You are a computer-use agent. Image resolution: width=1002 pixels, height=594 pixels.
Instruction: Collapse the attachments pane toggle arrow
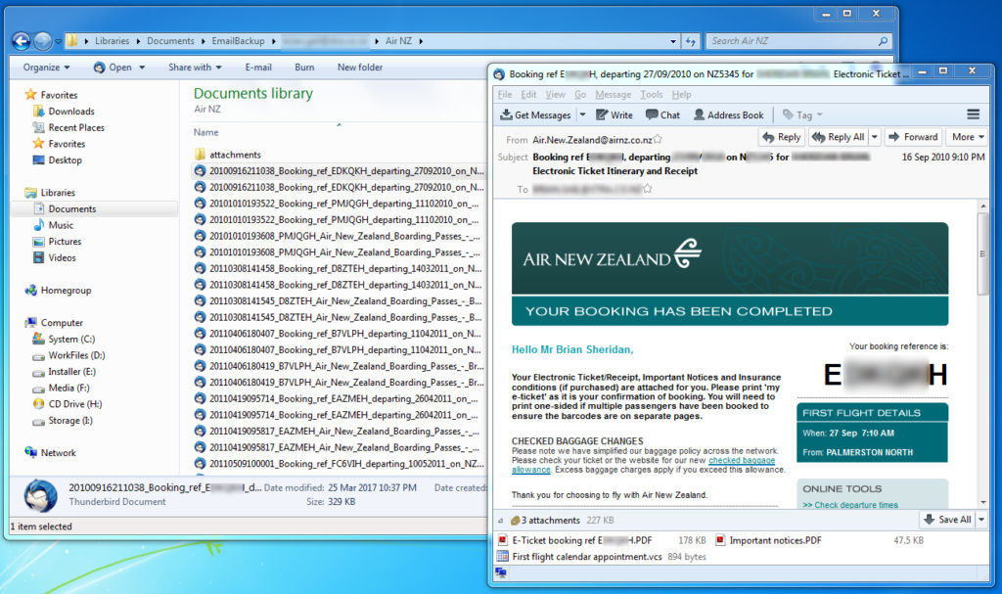click(x=500, y=521)
